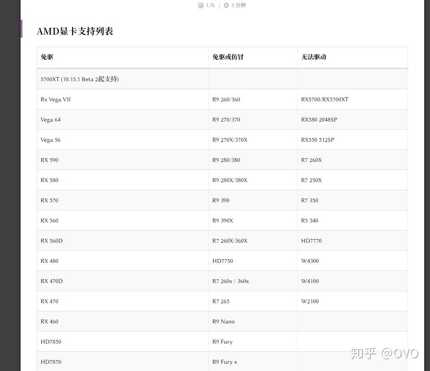Click the 'R9 280/380' cell

(253, 160)
